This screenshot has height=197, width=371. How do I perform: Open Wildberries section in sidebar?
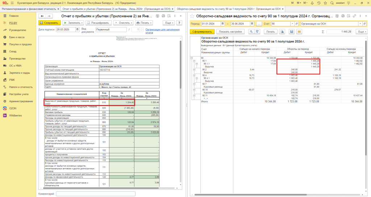click(x=15, y=115)
